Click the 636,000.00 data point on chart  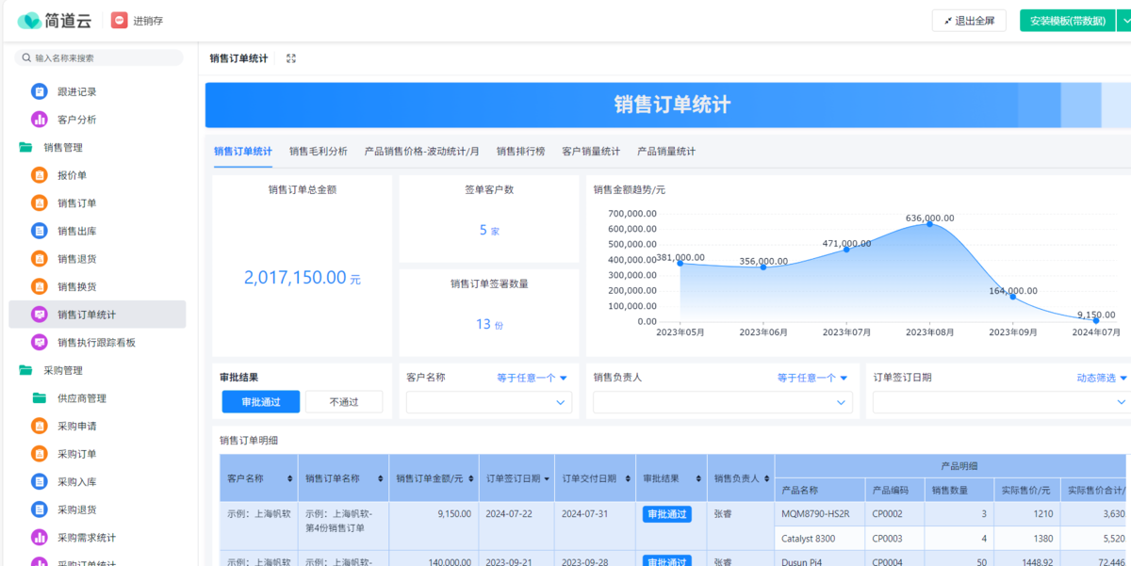click(929, 224)
